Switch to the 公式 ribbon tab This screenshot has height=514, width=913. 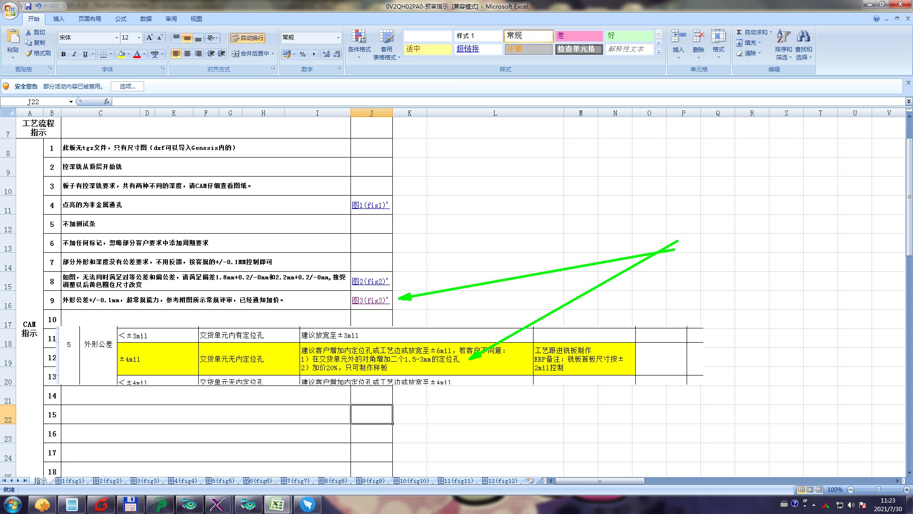[x=121, y=19]
